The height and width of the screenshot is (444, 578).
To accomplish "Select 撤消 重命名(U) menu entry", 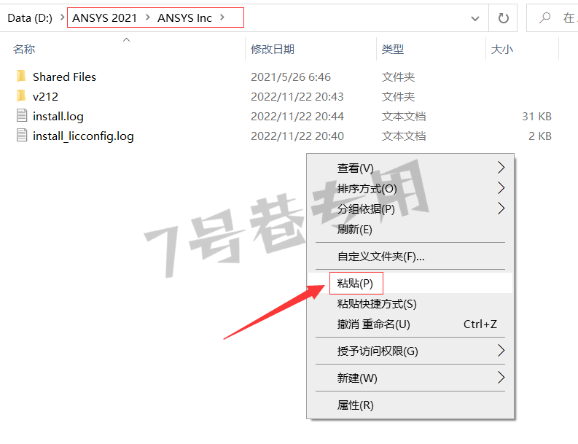I will pyautogui.click(x=410, y=324).
